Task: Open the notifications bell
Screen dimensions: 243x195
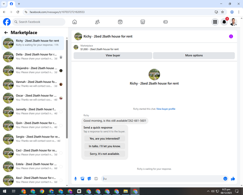Action: click(224, 22)
